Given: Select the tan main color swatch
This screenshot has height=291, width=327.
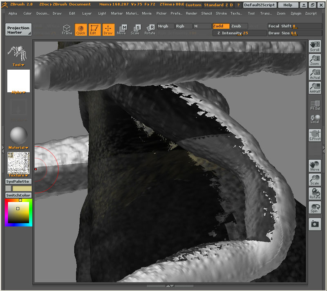Looking at the screenshot, I should pyautogui.click(x=22, y=189).
